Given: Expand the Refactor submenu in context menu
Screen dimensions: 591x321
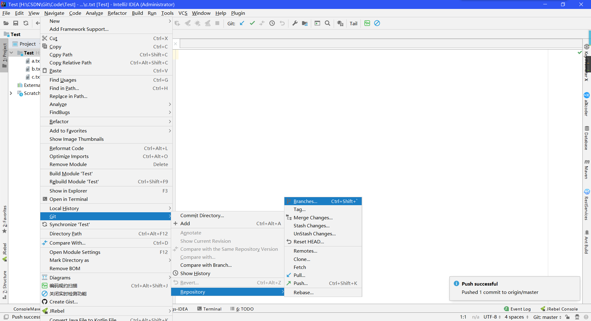Looking at the screenshot, I should click(x=106, y=121).
